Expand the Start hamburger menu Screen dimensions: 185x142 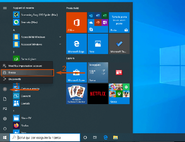[x=5, y=8]
